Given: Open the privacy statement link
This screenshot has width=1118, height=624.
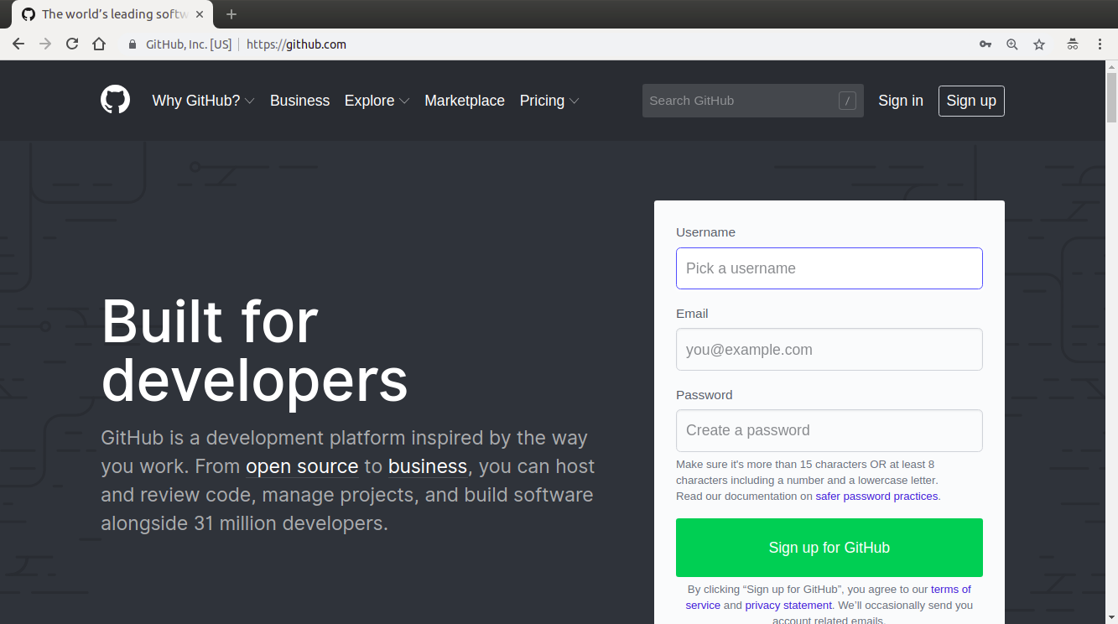Looking at the screenshot, I should coord(788,605).
